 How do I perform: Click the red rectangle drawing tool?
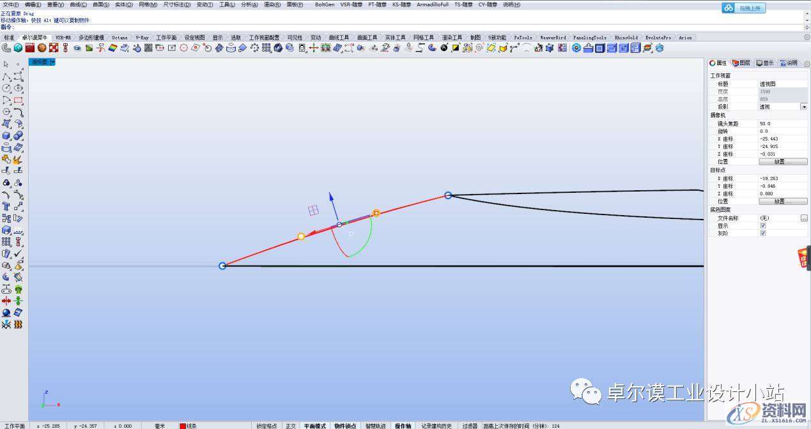coord(19,100)
